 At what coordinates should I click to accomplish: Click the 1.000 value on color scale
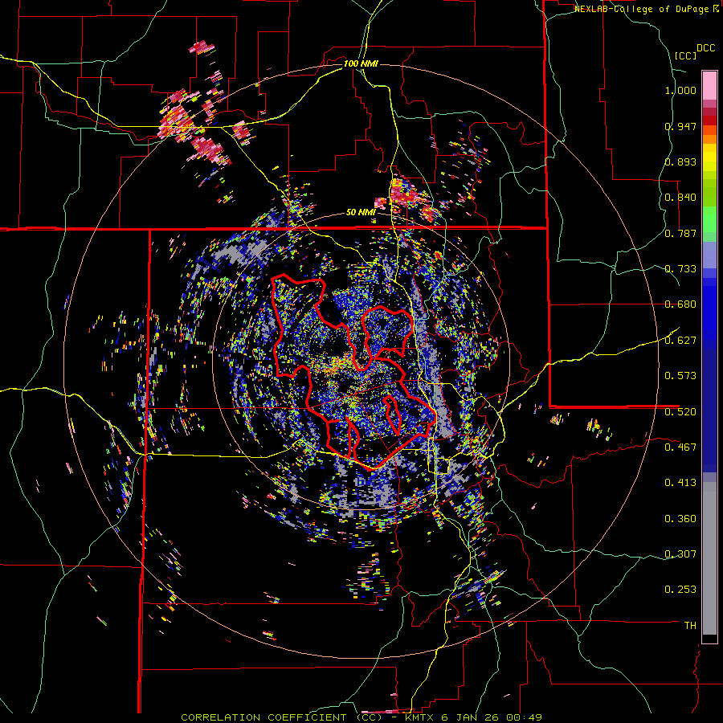tap(680, 90)
